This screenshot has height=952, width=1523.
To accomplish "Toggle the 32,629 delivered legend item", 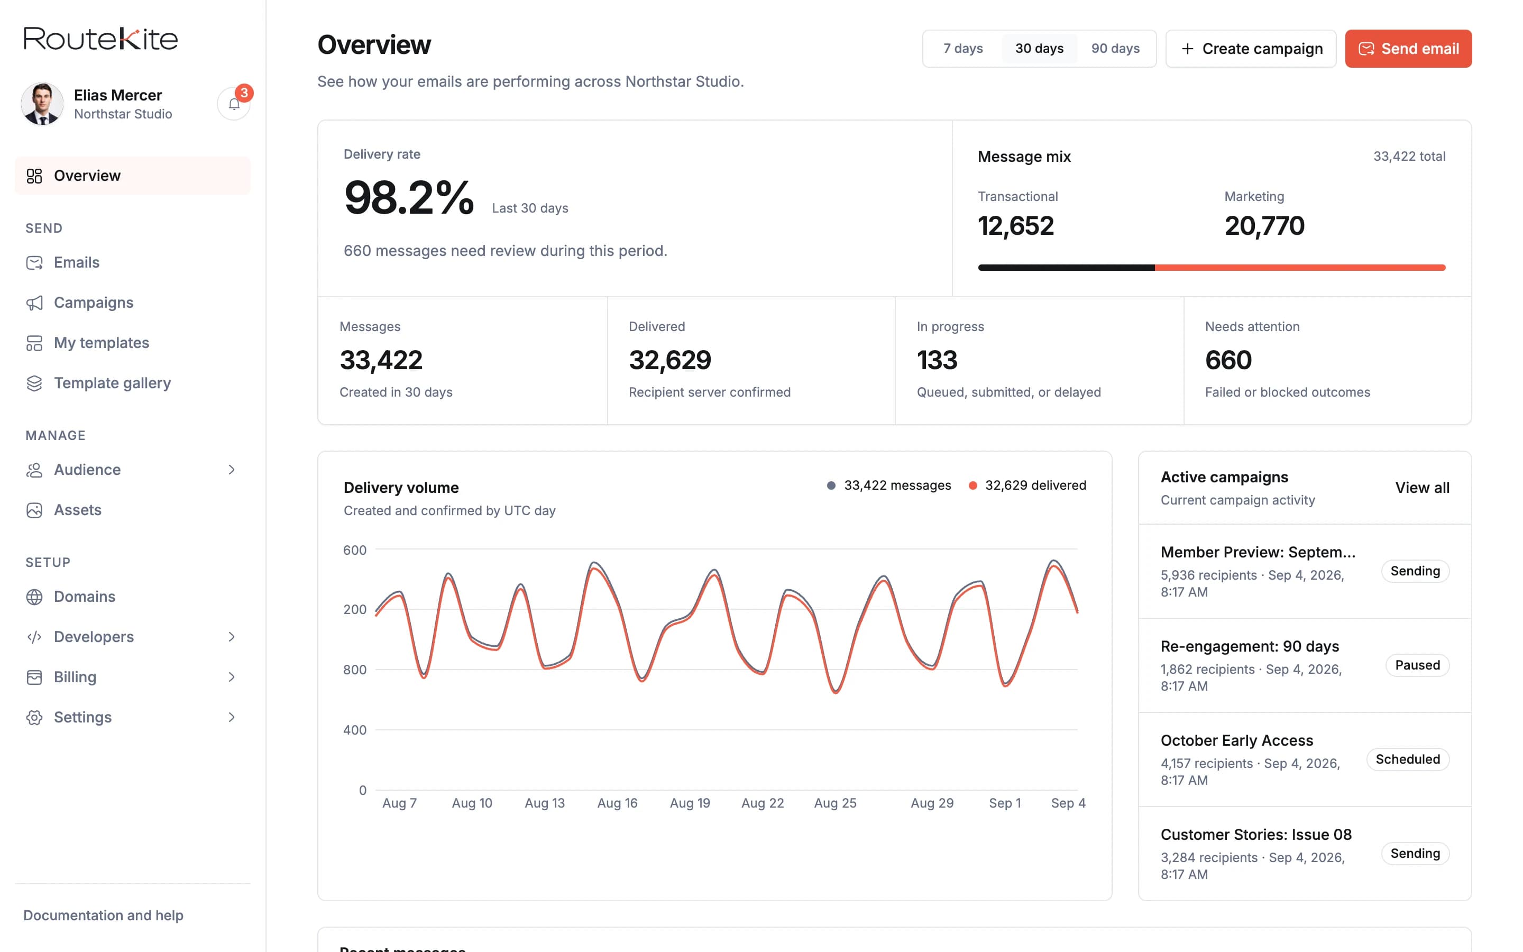I will point(1027,486).
